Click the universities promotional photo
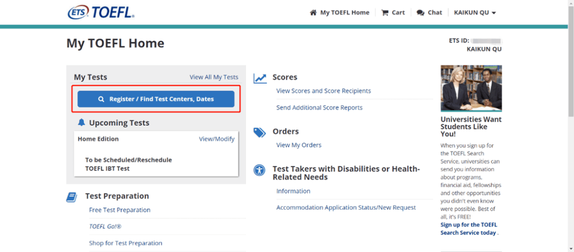This screenshot has height=252, width=574. point(471,88)
